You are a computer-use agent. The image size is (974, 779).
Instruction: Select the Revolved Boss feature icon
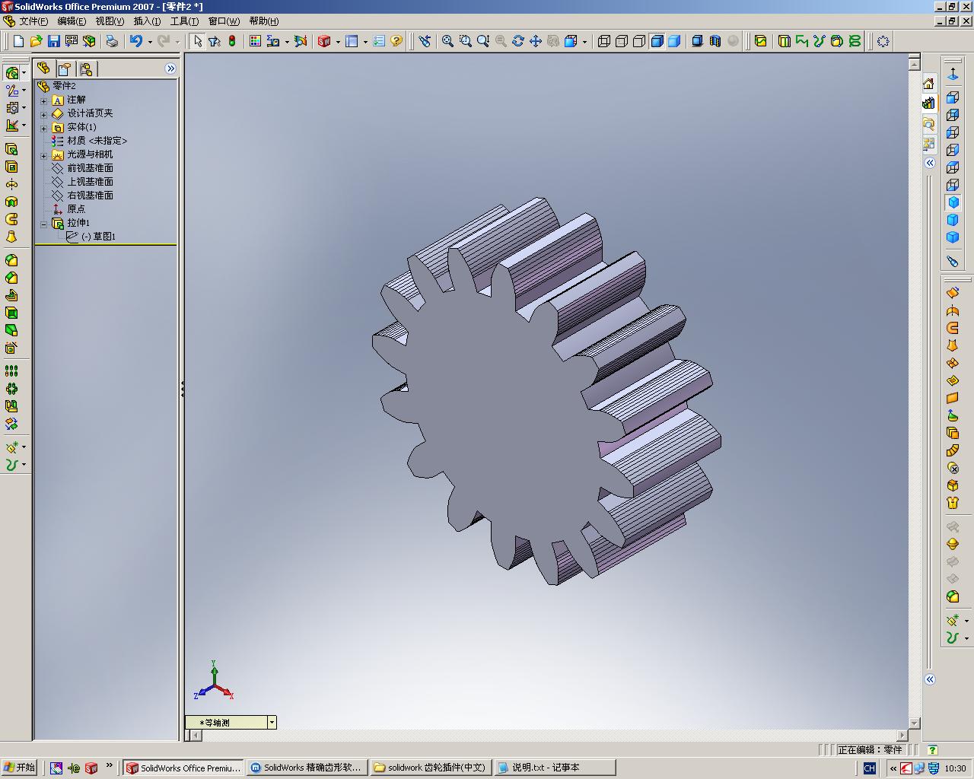(11, 184)
